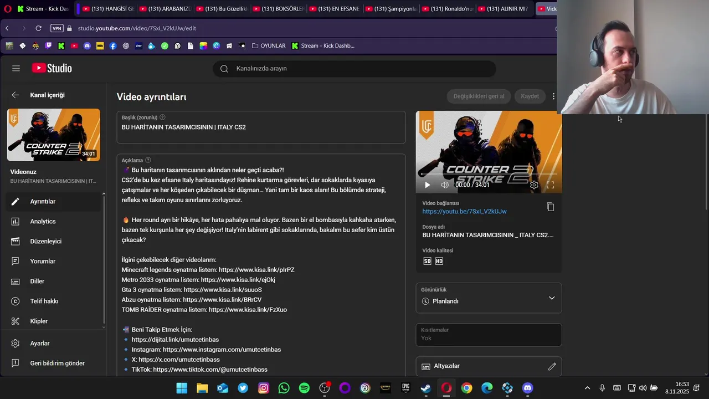This screenshot has width=709, height=399.
Task: Click inside the Açıklama description box
Action: (261, 266)
